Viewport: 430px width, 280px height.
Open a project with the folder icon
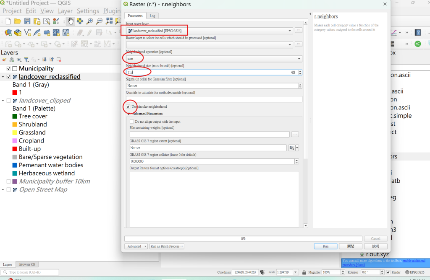(x=18, y=21)
